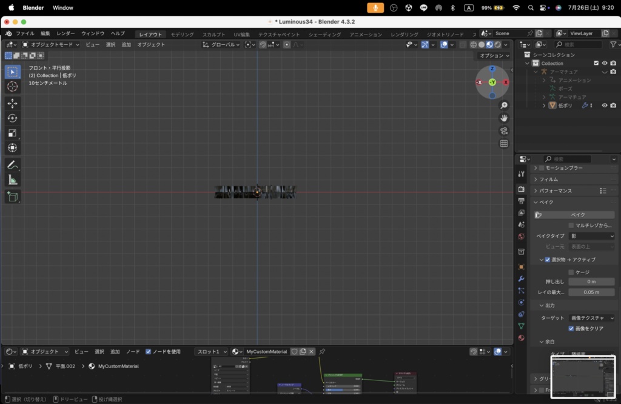
Task: Open the Tool properties tab
Action: [x=521, y=174]
